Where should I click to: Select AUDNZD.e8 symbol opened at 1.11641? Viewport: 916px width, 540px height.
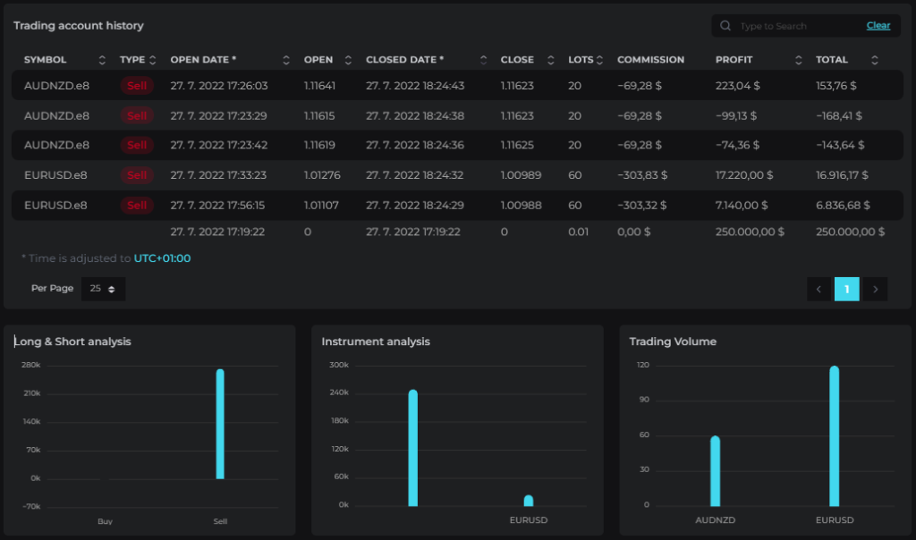[x=56, y=86]
